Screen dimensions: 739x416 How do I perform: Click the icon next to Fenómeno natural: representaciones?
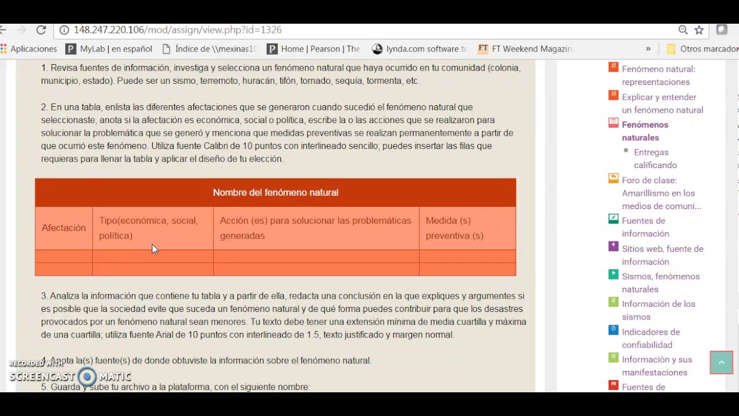click(x=613, y=67)
